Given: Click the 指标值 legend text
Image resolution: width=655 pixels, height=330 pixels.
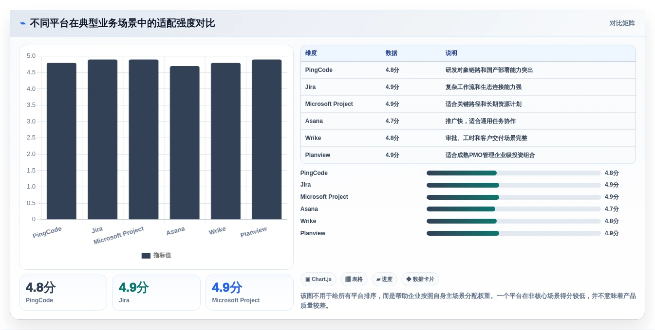Looking at the screenshot, I should [162, 256].
